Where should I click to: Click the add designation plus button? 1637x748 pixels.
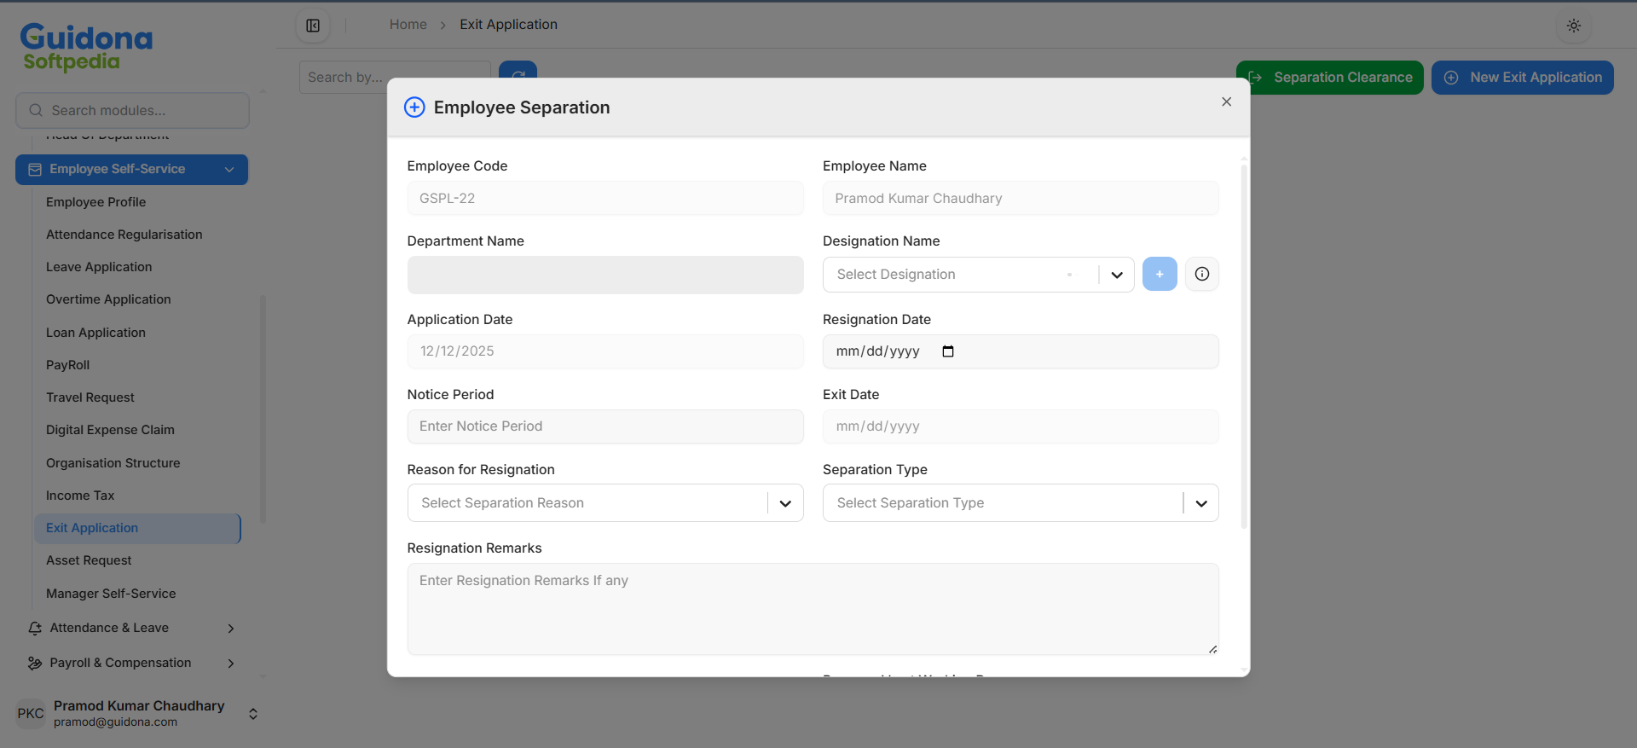tap(1160, 274)
